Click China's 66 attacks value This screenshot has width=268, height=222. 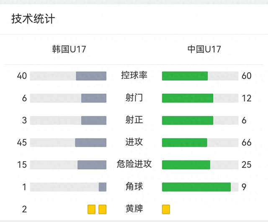click(247, 143)
